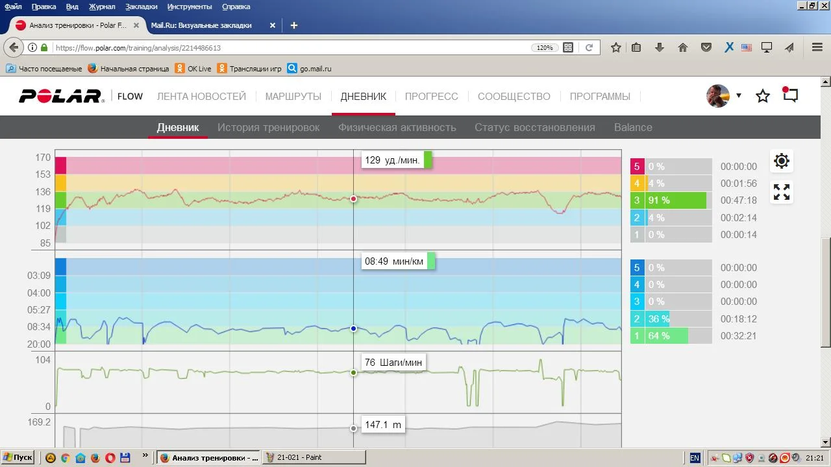Go back with the browser back arrow
831x467 pixels.
14,47
